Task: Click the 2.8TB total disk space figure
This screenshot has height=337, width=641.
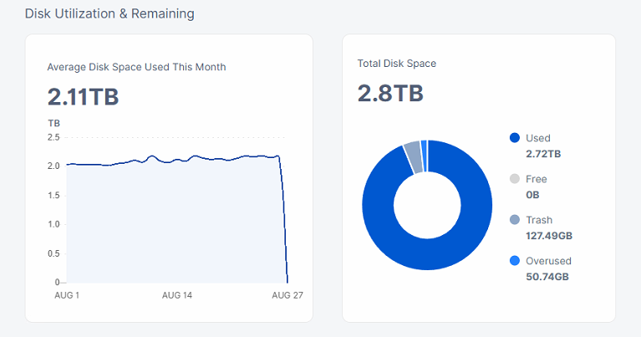Action: pos(389,93)
